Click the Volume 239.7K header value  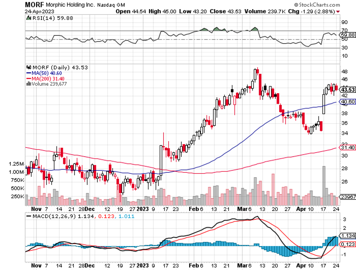265,11
